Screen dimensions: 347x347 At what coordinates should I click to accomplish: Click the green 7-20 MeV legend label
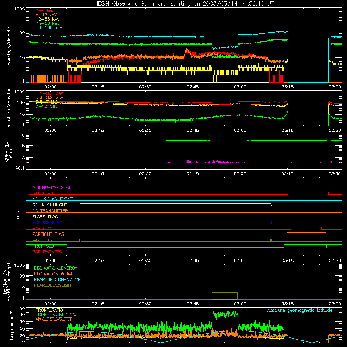(47, 106)
